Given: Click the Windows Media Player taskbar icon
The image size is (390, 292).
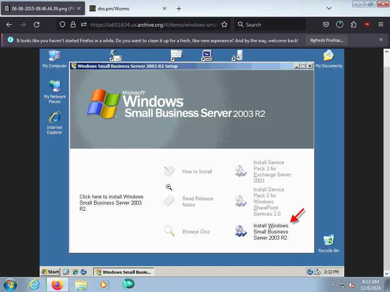Looking at the screenshot, I should click(104, 284).
